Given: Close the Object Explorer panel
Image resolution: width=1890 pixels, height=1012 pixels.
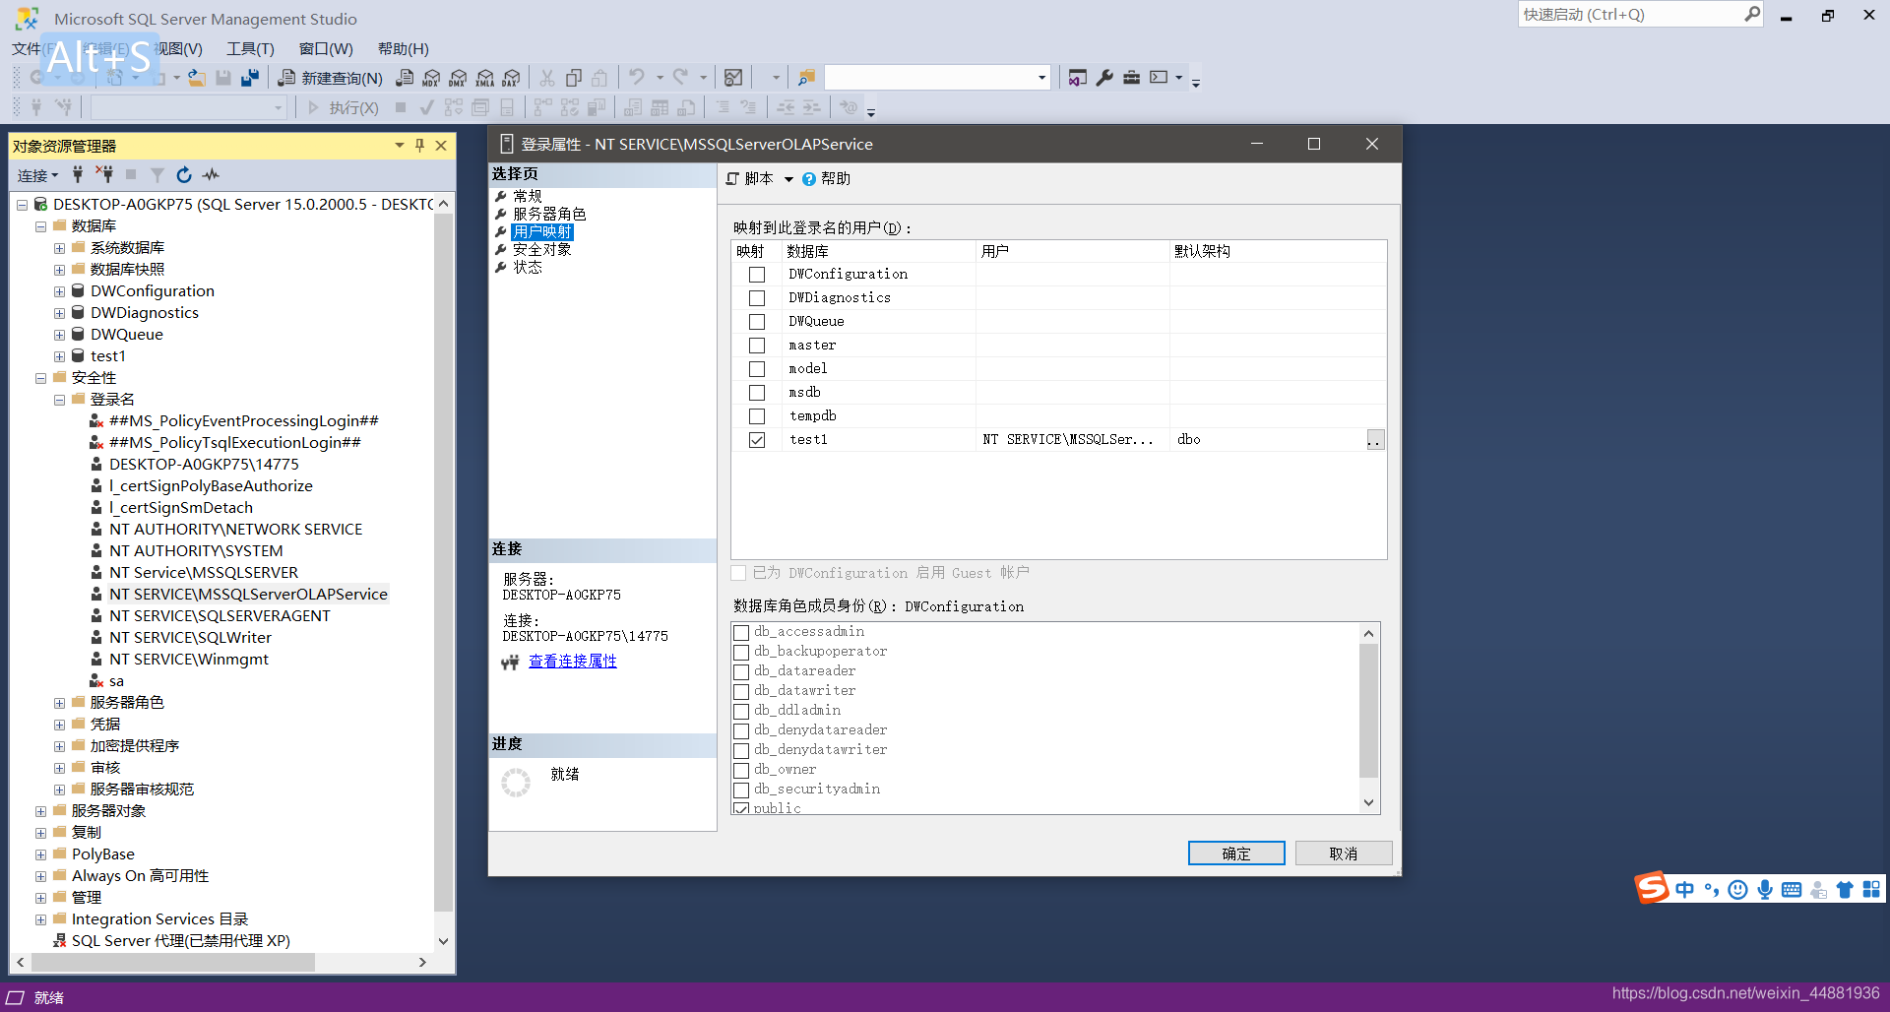Looking at the screenshot, I should 441,146.
